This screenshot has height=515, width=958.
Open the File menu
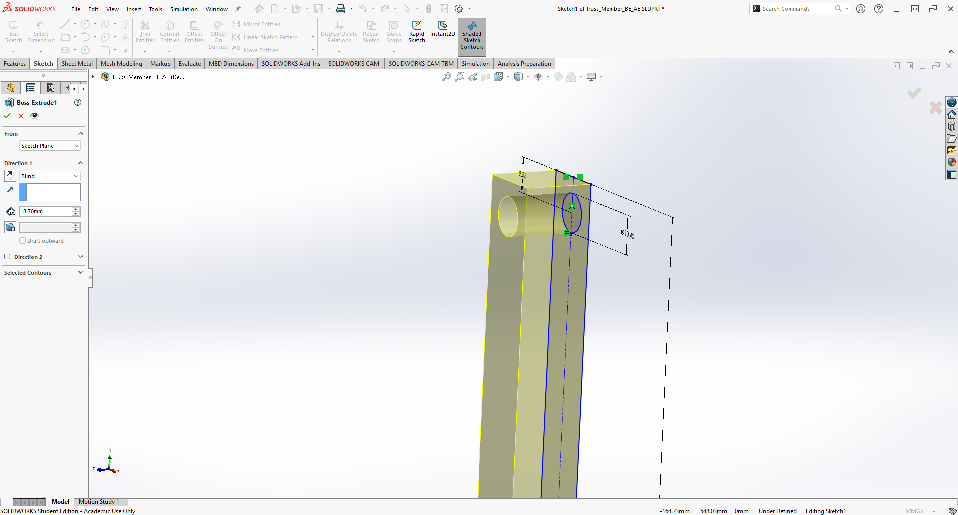coord(76,9)
